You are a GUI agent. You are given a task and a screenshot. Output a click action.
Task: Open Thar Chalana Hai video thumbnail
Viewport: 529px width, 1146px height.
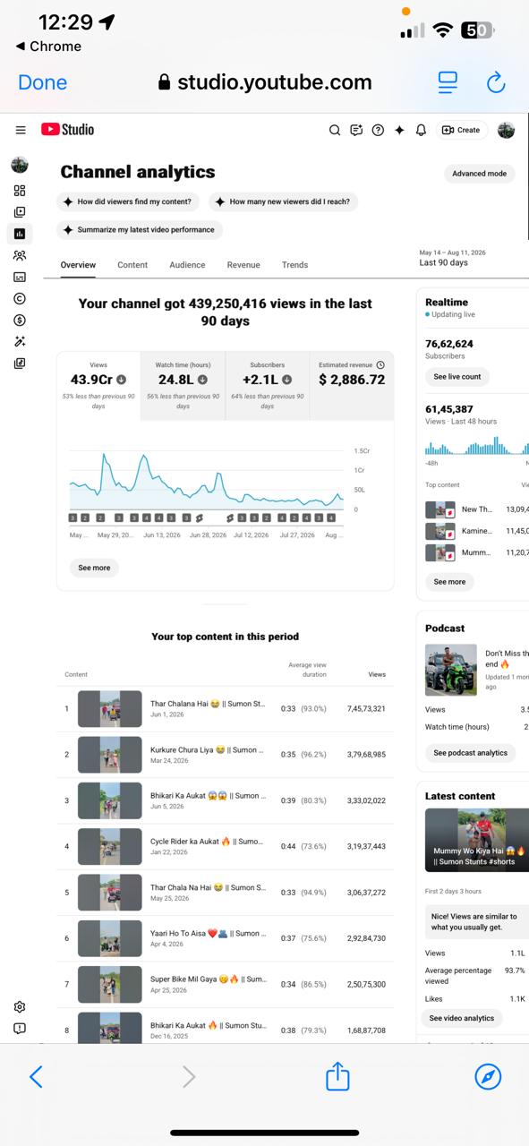(110, 708)
